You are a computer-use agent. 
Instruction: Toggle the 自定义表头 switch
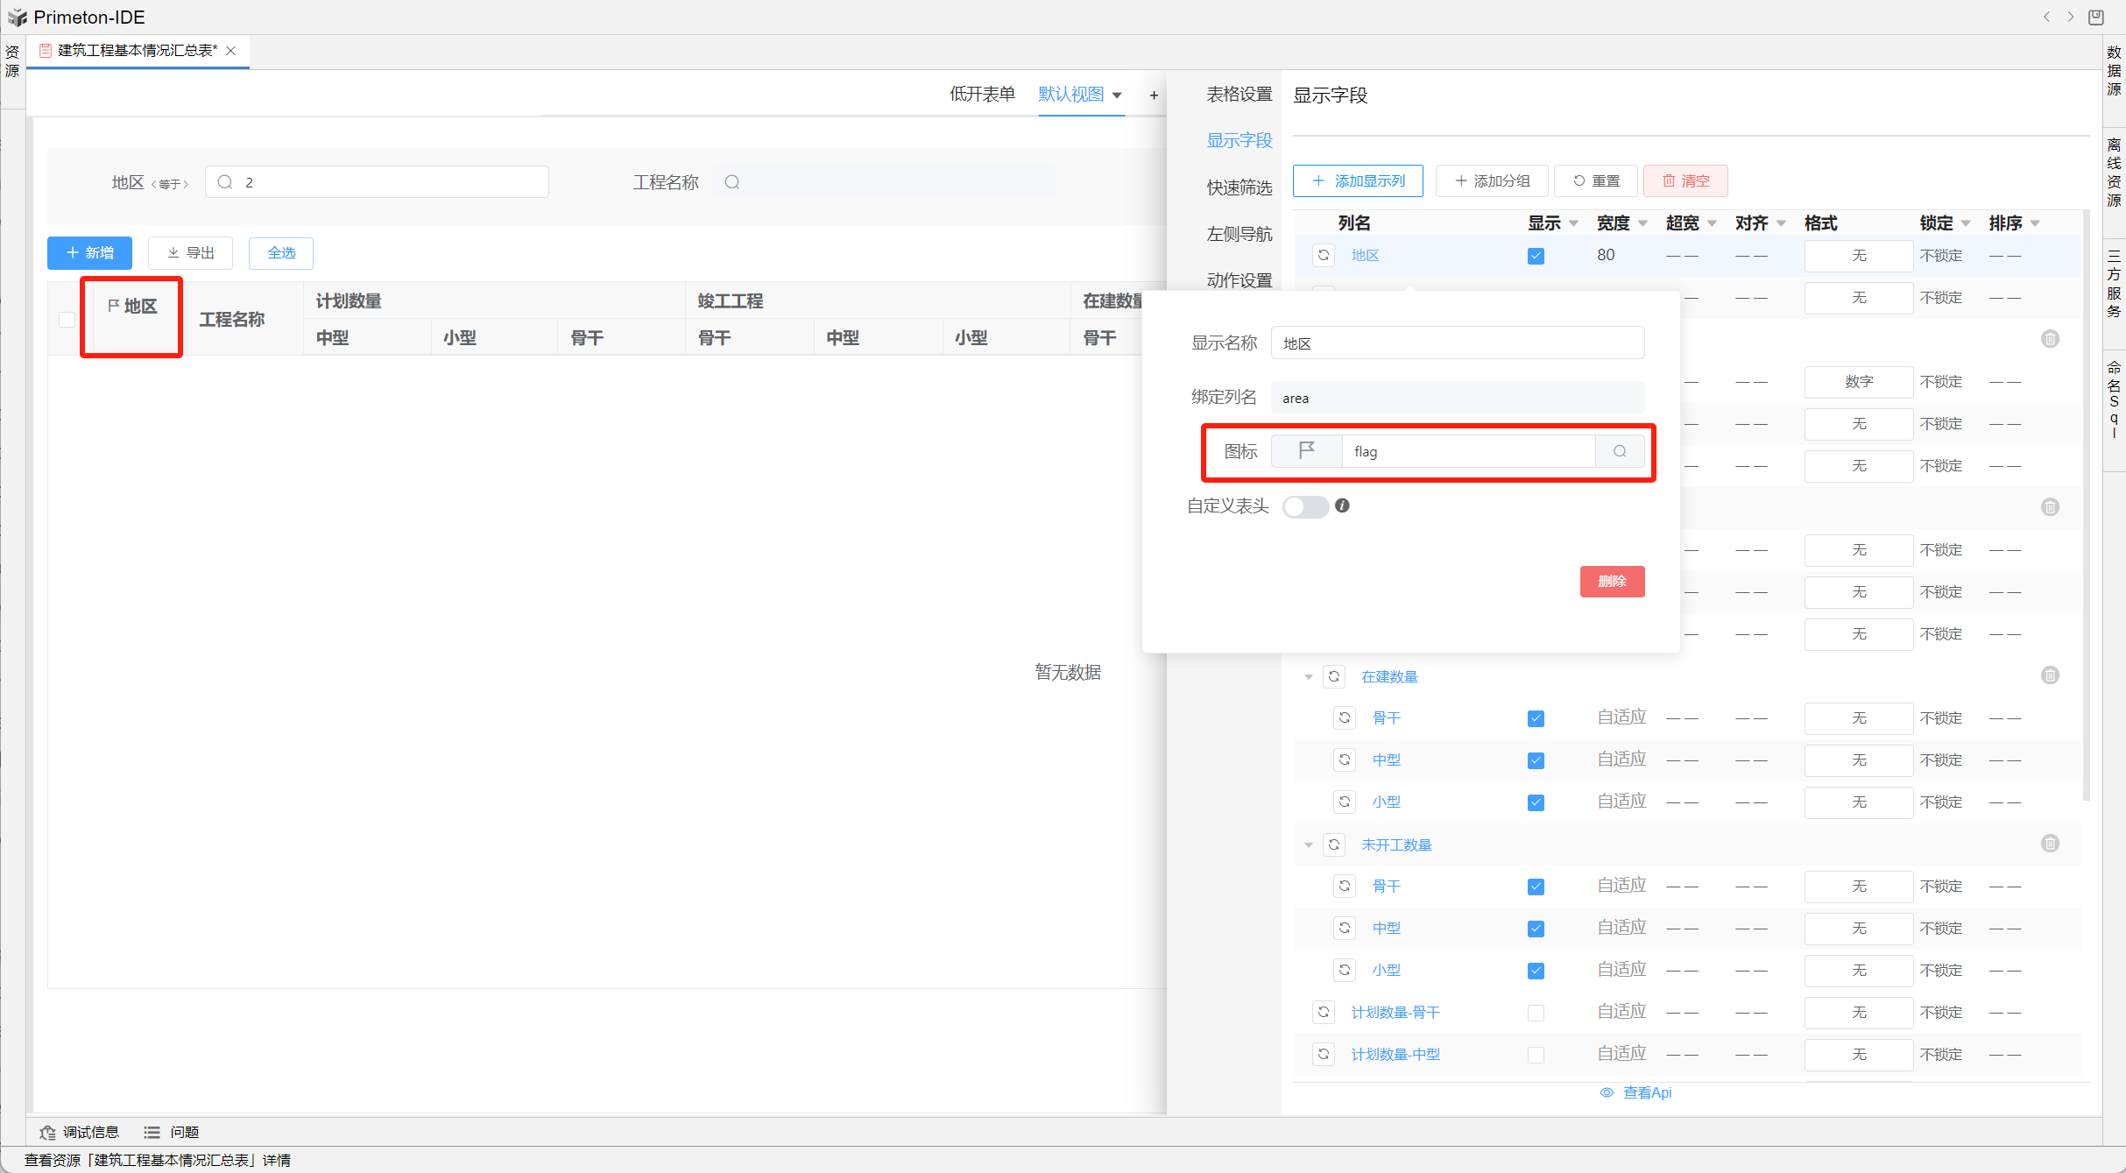[1304, 506]
